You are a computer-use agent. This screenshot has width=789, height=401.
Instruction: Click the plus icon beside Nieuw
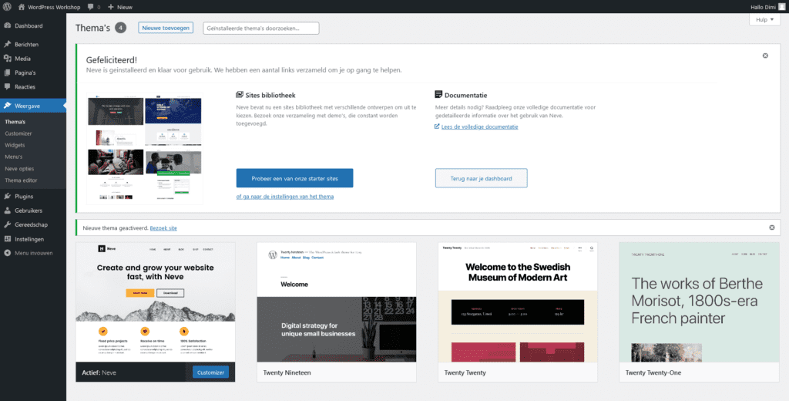pyautogui.click(x=111, y=7)
